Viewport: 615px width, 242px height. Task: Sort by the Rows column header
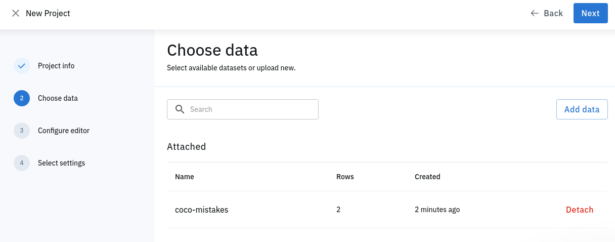(x=345, y=177)
